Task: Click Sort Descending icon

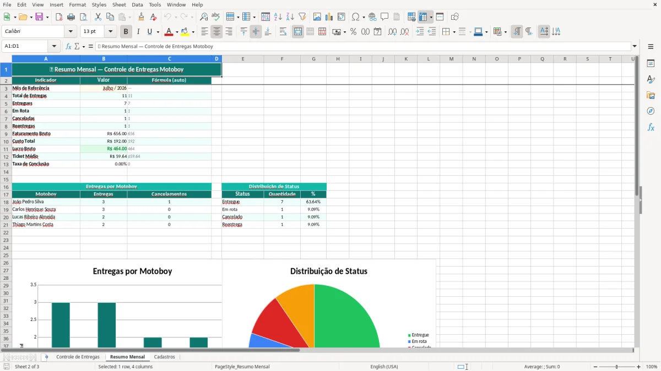Action: 290,17
